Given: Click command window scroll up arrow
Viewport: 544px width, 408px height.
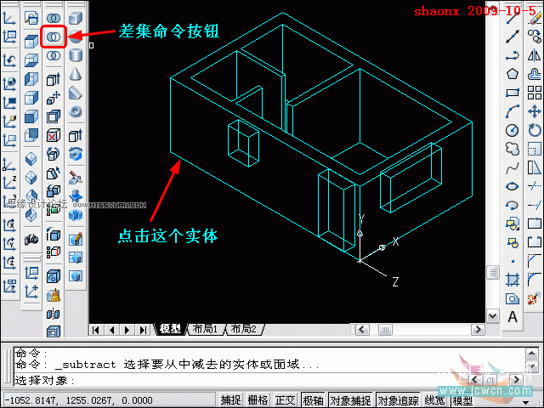Looking at the screenshot, I should coord(532,354).
